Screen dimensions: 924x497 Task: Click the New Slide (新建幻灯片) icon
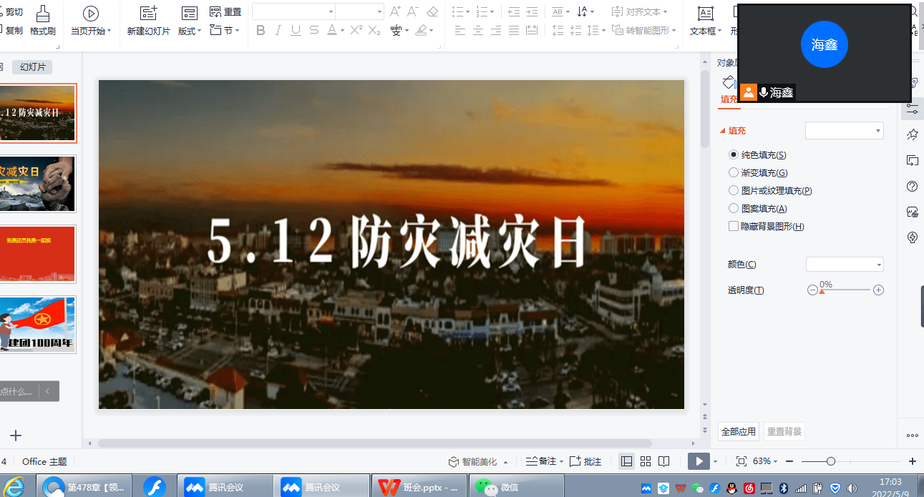(148, 14)
